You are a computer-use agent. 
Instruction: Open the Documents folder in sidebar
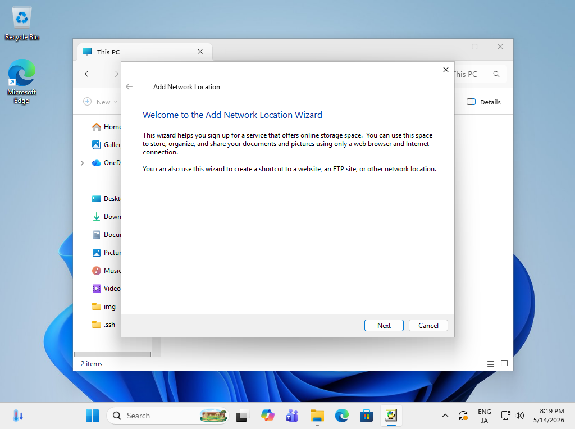click(x=106, y=235)
